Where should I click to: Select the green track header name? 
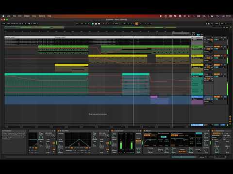(197, 47)
